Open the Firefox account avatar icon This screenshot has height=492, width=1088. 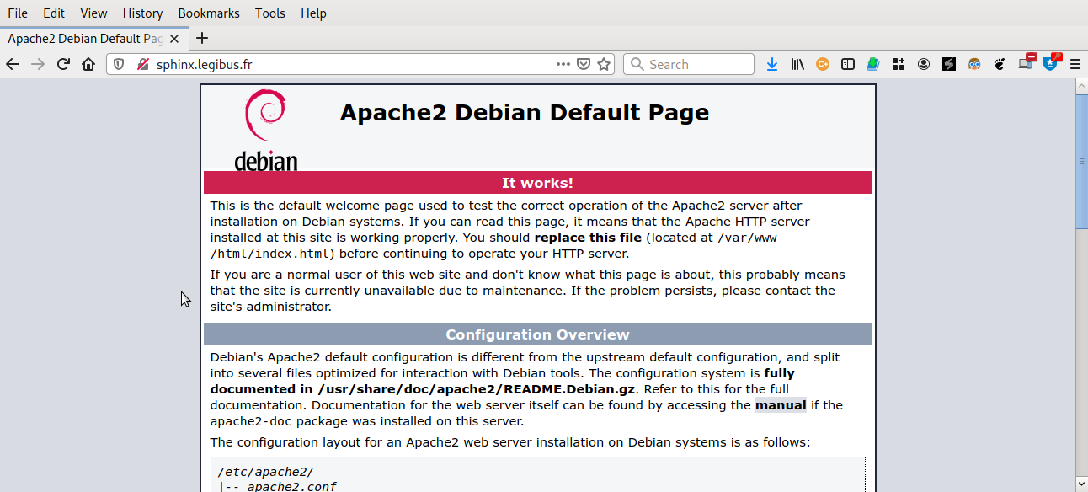(x=924, y=64)
